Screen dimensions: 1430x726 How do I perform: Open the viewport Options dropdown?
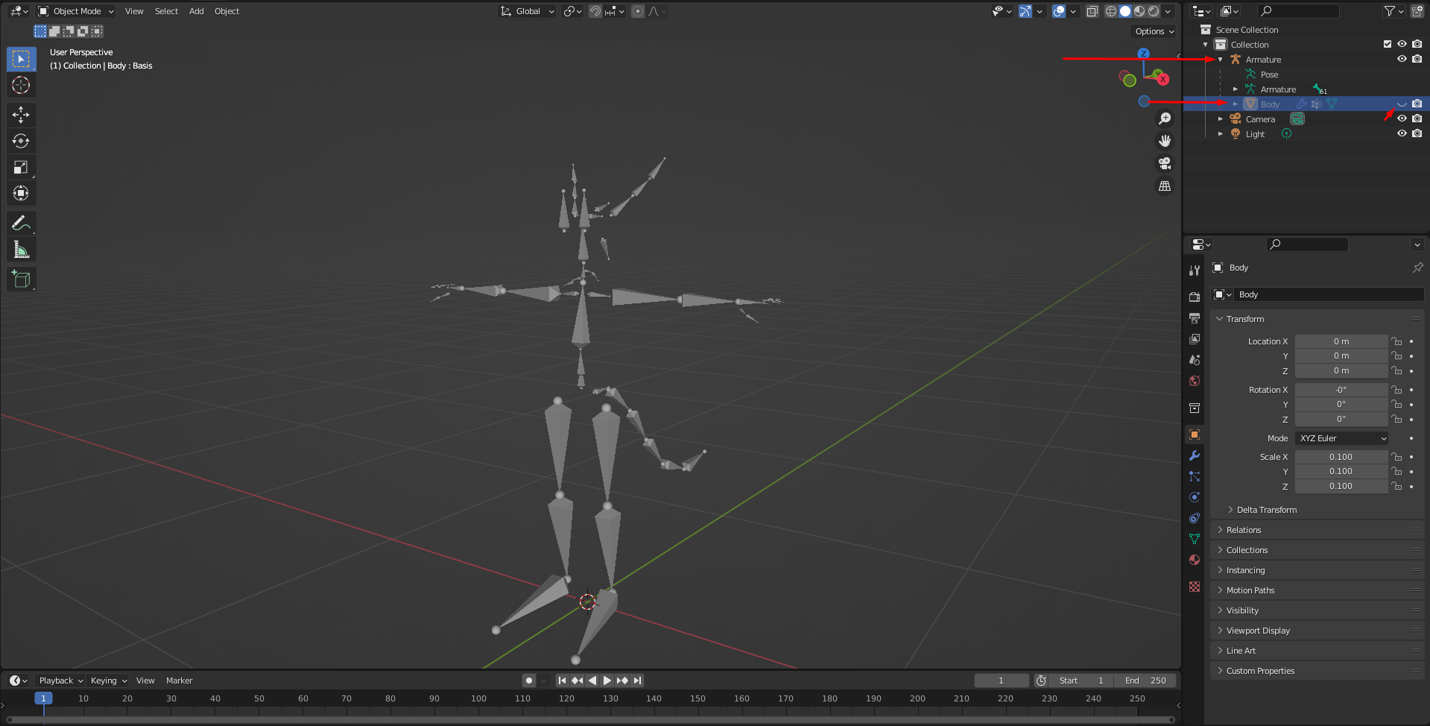point(1154,31)
